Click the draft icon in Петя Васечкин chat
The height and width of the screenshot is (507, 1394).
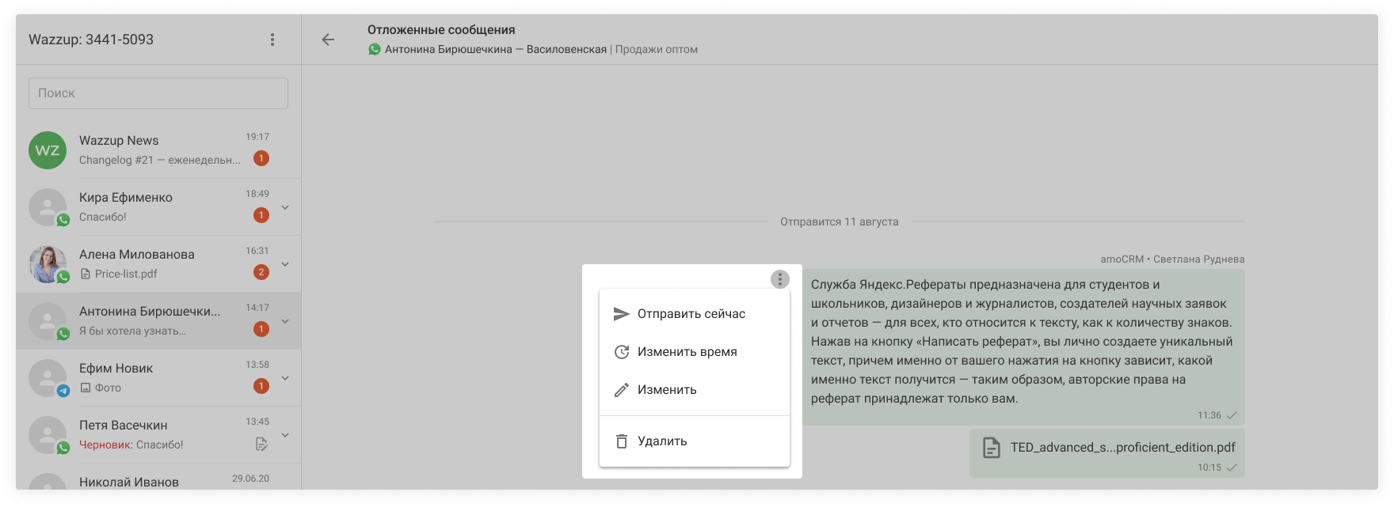(x=261, y=445)
